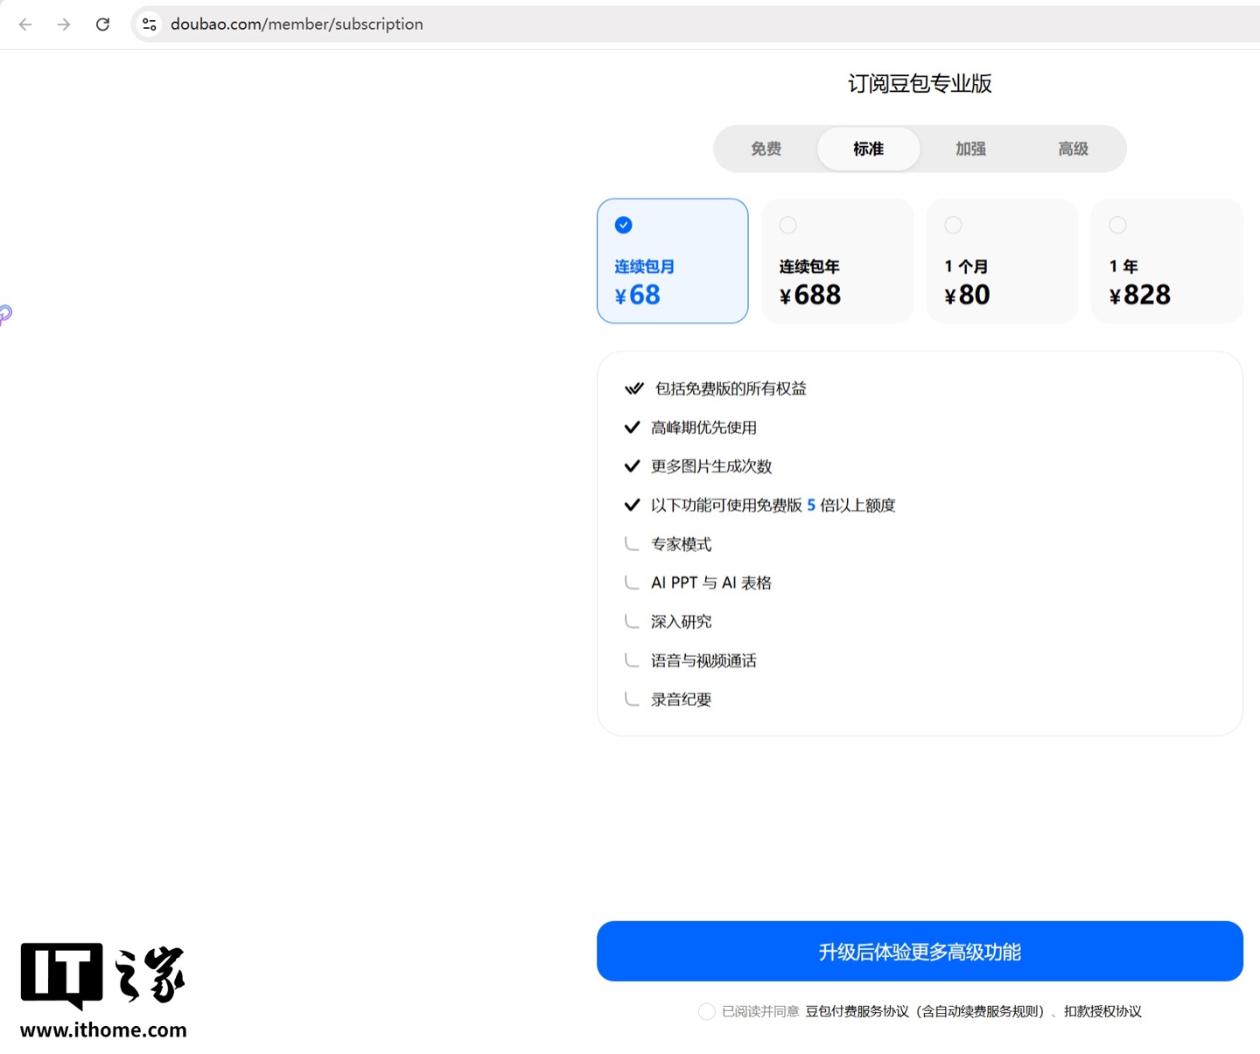Click the 包括免费版的所有权益 benefit line
The width and height of the screenshot is (1260, 1054).
tap(731, 388)
